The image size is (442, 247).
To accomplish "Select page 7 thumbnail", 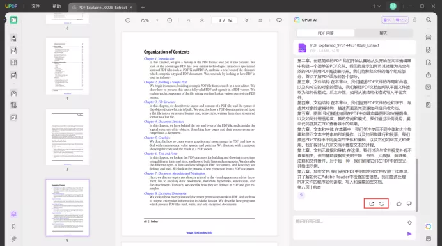I will (x=67, y=67).
